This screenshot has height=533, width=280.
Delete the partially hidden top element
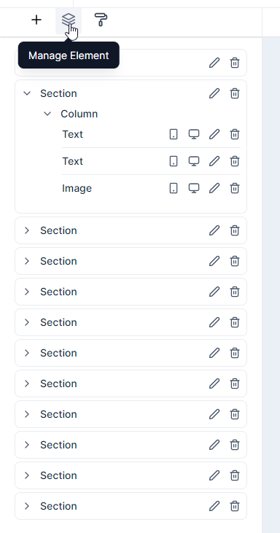(x=235, y=63)
